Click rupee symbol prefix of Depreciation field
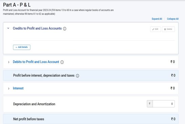Viewport: 185px width, 124px height. coord(150,104)
